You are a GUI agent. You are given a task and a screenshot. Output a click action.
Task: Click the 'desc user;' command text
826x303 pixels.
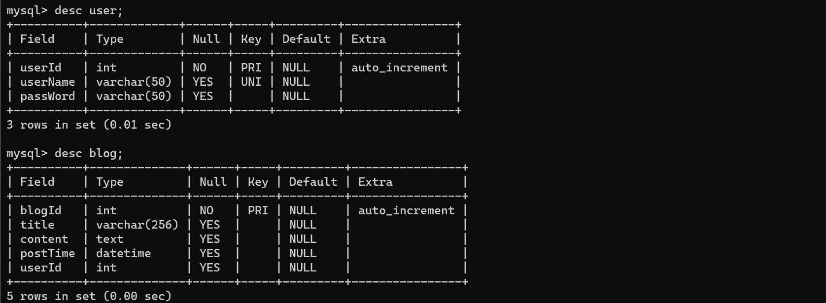(89, 10)
